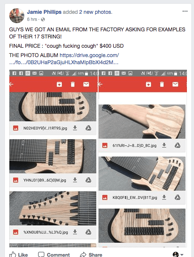Click Jamie Phillips profile picture
This screenshot has width=194, height=257.
[17, 16]
